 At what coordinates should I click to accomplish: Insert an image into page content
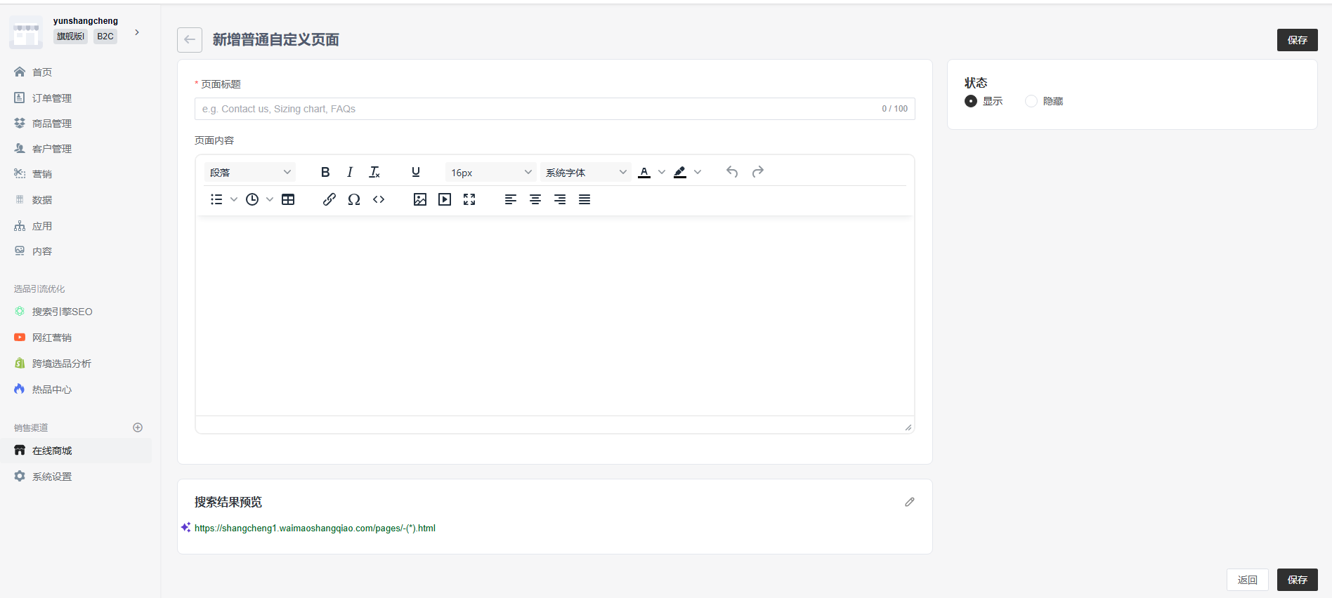(x=420, y=199)
